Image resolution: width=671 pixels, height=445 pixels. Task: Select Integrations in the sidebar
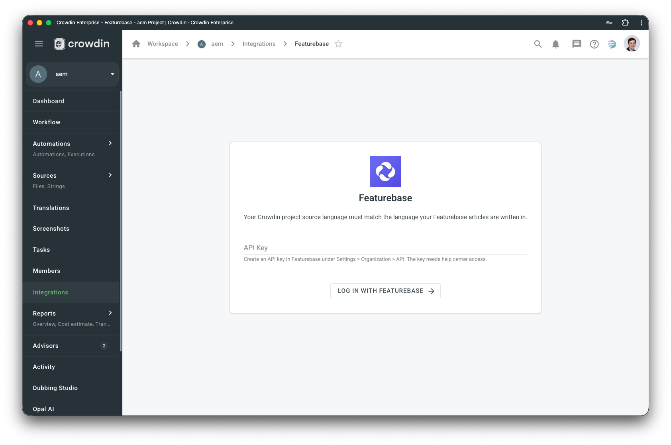click(71, 292)
